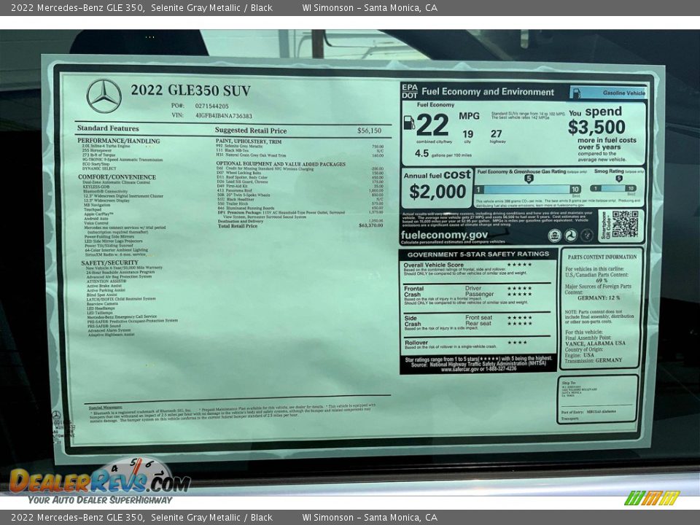Image resolution: width=700 pixels, height=525 pixels.
Task: Click 'Apple CarPlay' feature line
Action: [x=98, y=214]
